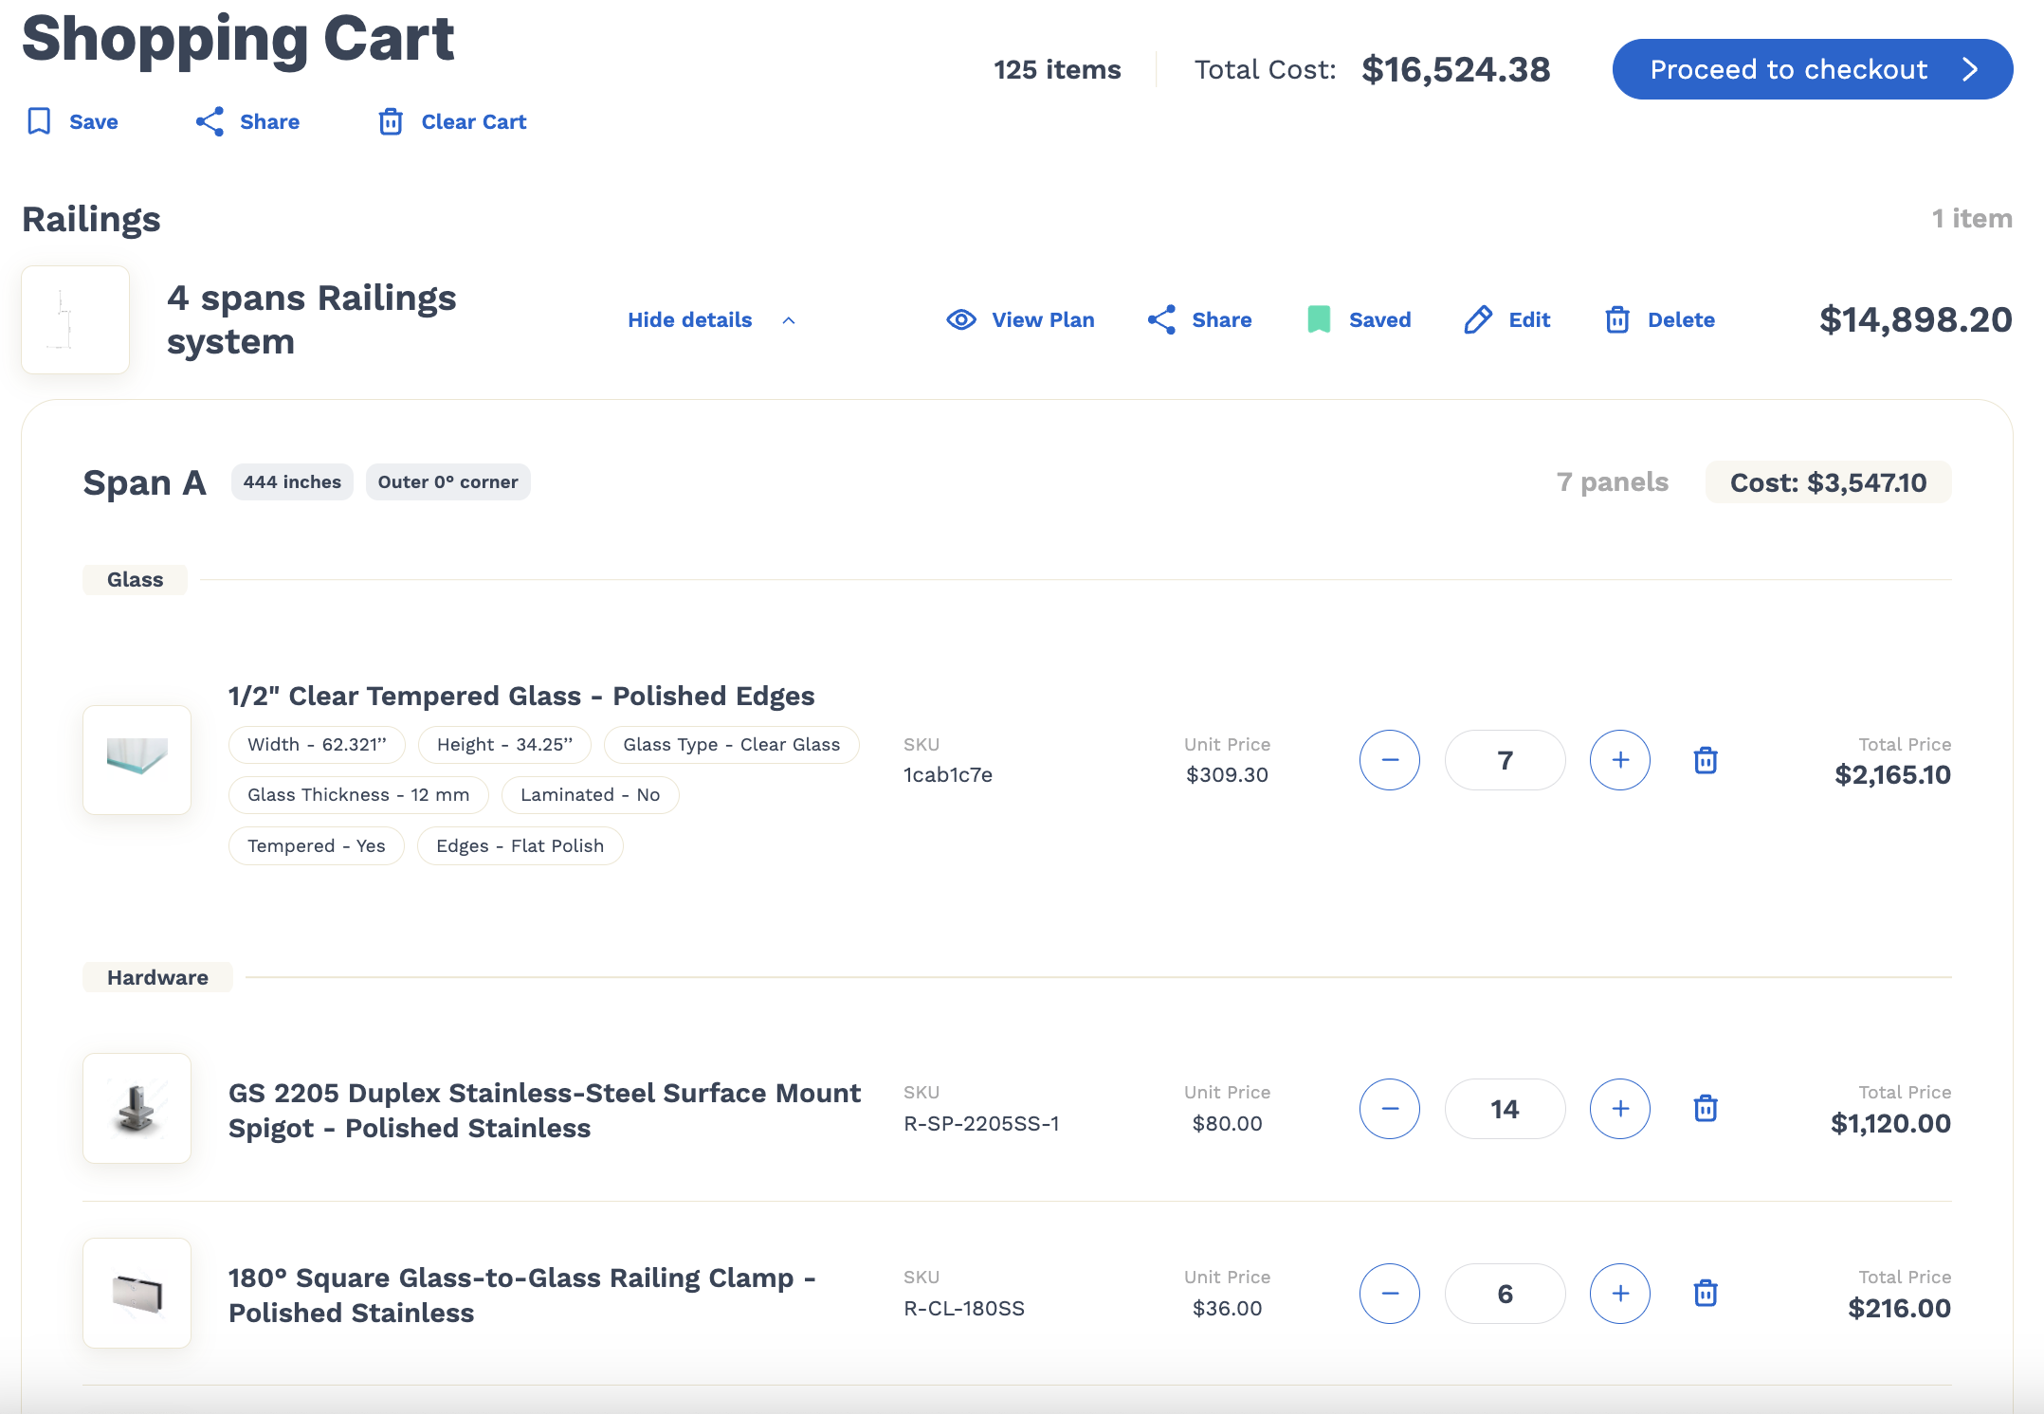Delete the Surface Mount Spigot line item
The width and height of the screenshot is (2044, 1414).
(x=1706, y=1108)
